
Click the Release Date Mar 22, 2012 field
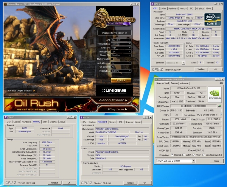tap(177, 102)
